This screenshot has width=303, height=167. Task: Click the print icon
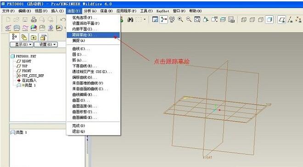(34, 19)
